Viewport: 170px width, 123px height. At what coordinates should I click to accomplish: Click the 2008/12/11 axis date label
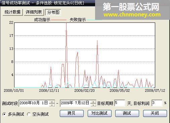(49, 90)
